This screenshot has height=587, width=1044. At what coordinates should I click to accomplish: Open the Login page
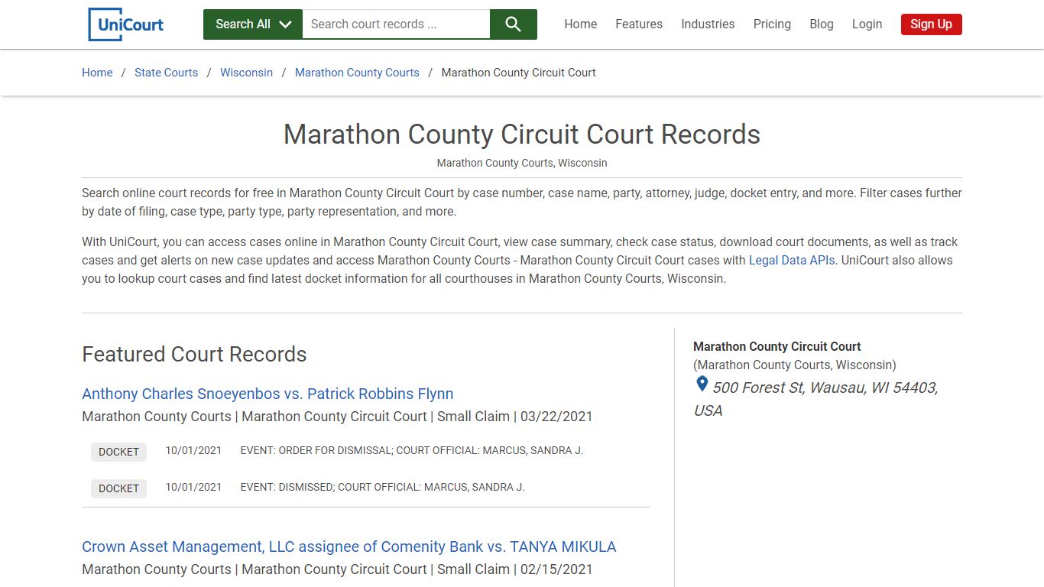tap(867, 24)
